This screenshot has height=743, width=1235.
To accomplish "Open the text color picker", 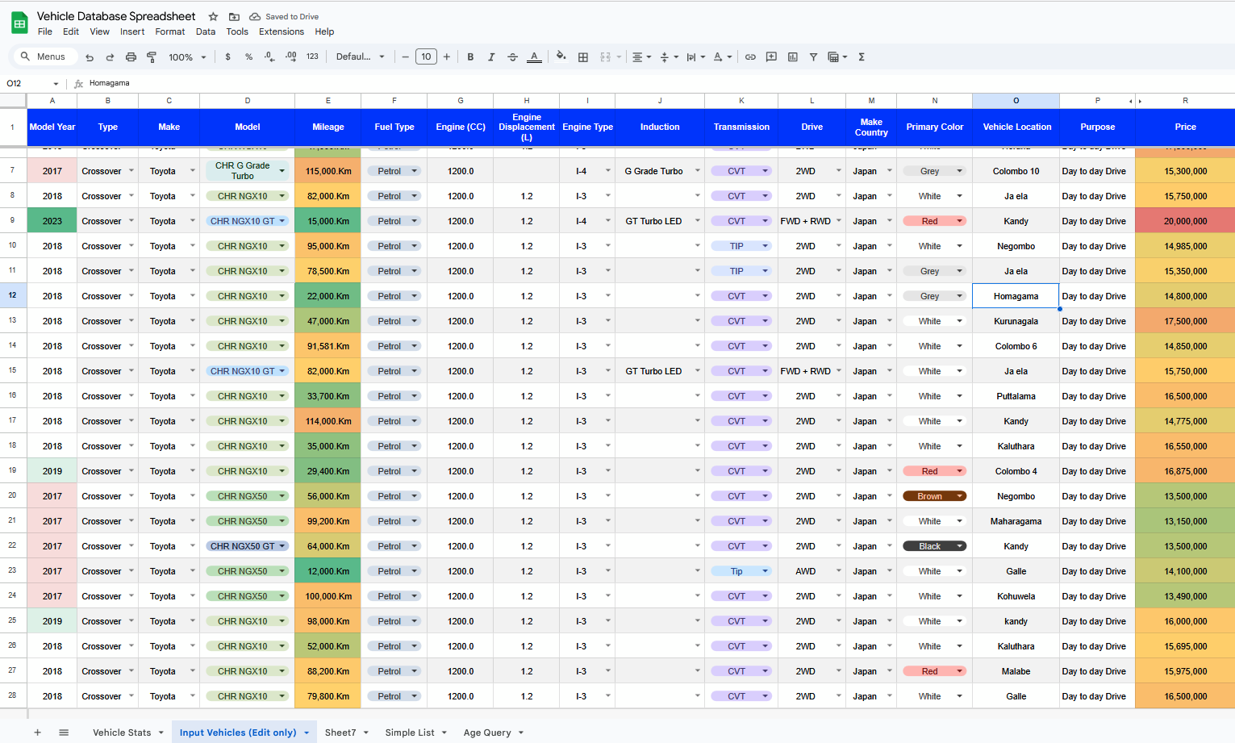I will click(534, 57).
